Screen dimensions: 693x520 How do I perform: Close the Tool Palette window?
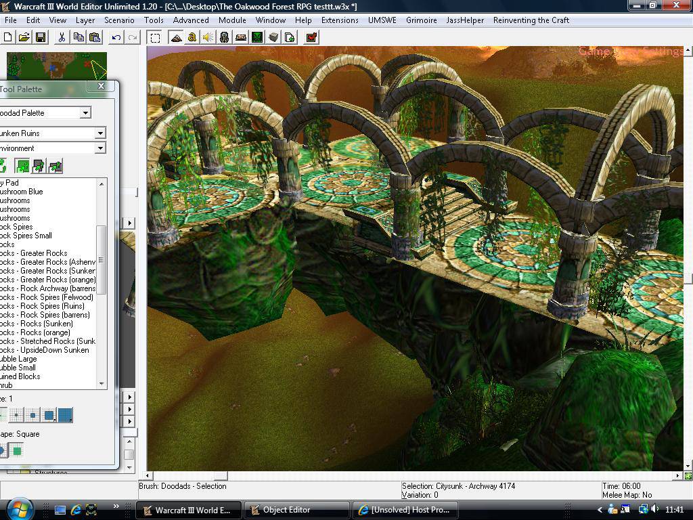click(102, 86)
